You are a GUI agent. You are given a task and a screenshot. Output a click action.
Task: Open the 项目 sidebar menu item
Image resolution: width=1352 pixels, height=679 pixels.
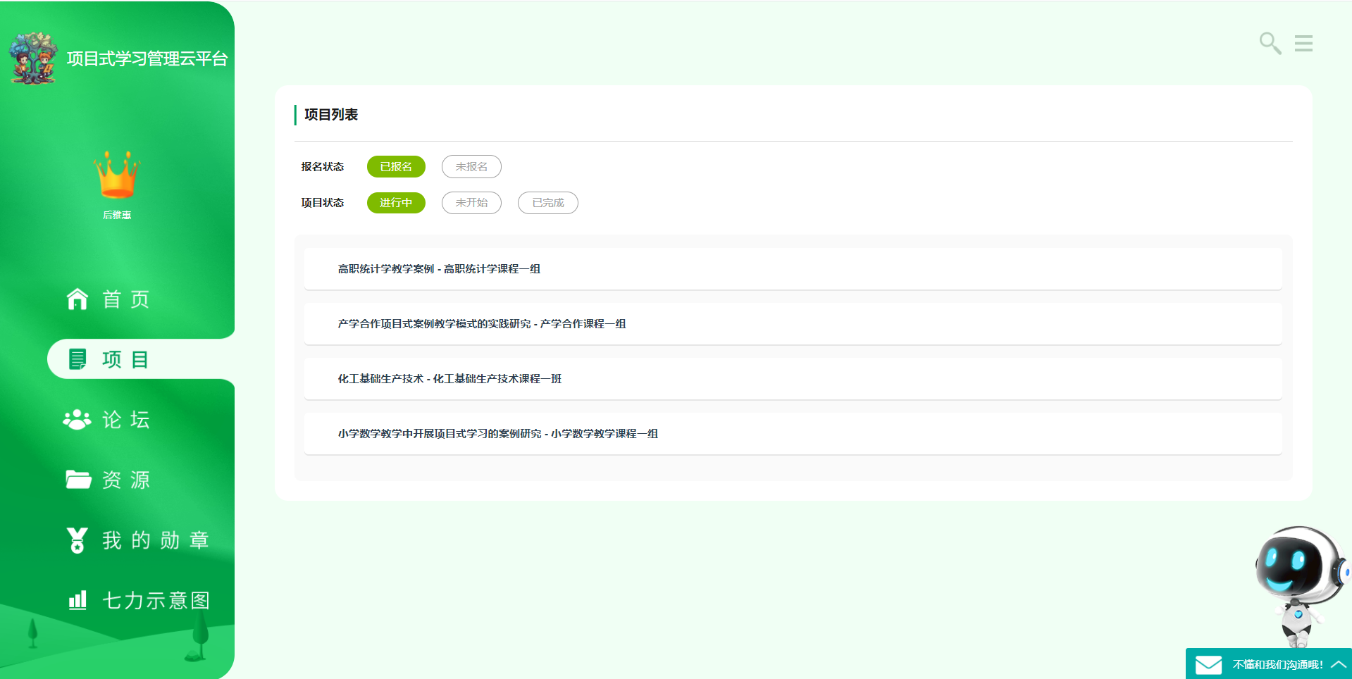(x=125, y=359)
